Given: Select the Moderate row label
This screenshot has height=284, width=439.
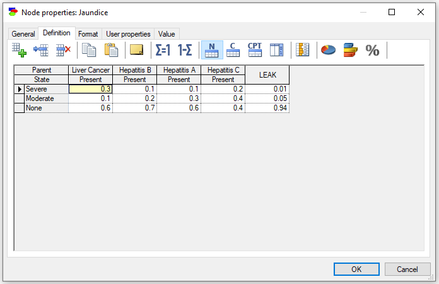Looking at the screenshot, I should click(47, 98).
